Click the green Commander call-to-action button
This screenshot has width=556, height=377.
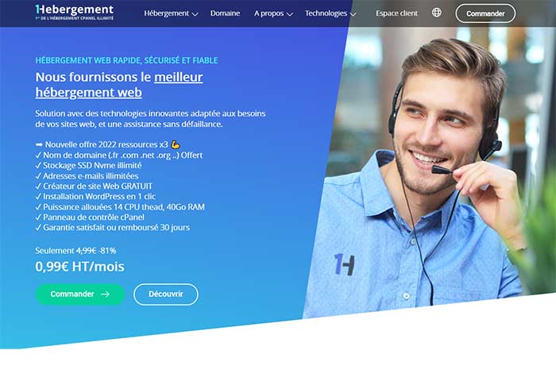point(80,294)
